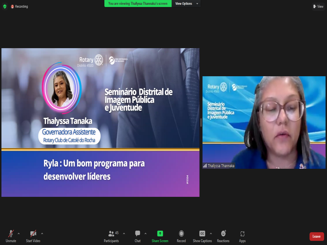
Task: Click the Recording status indicator
Action: tap(19, 6)
